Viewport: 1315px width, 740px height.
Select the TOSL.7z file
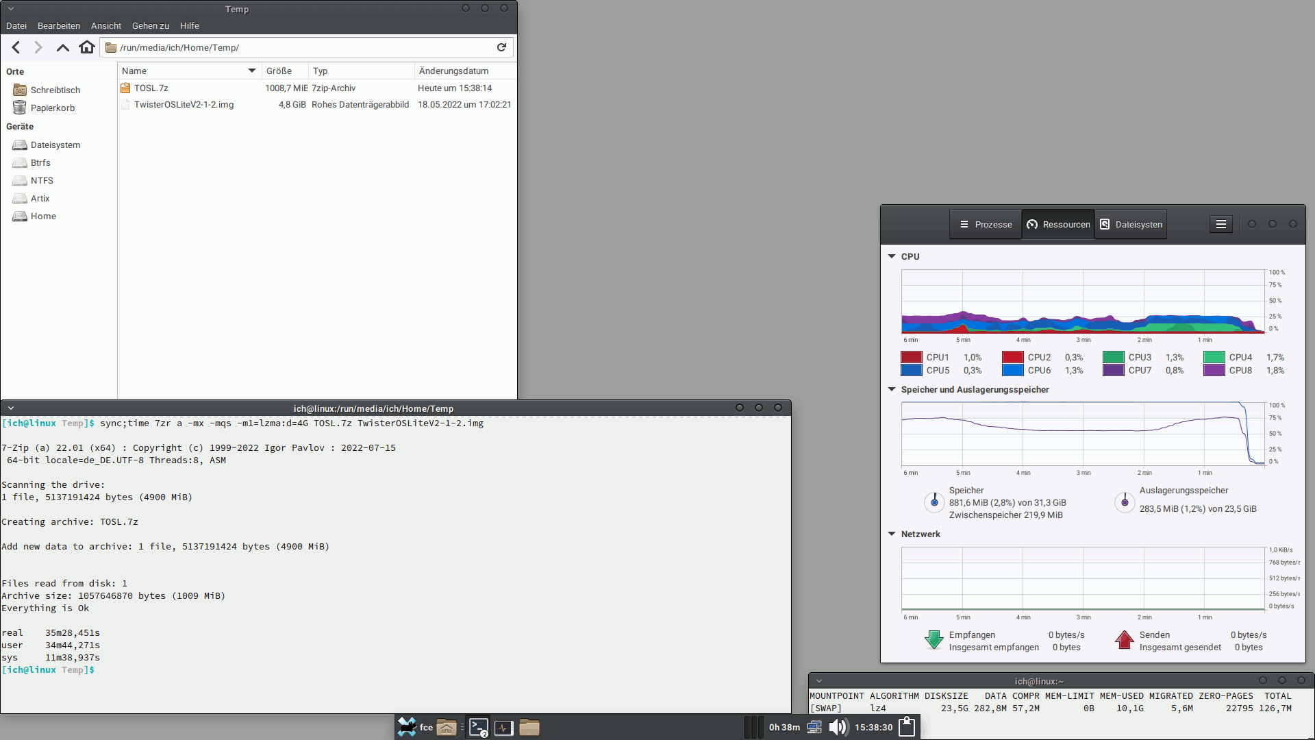[151, 88]
